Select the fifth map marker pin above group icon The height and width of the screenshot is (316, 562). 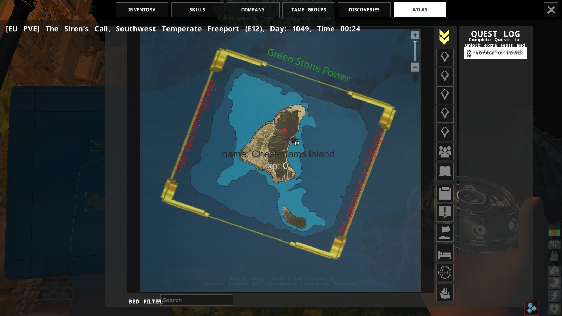(445, 133)
